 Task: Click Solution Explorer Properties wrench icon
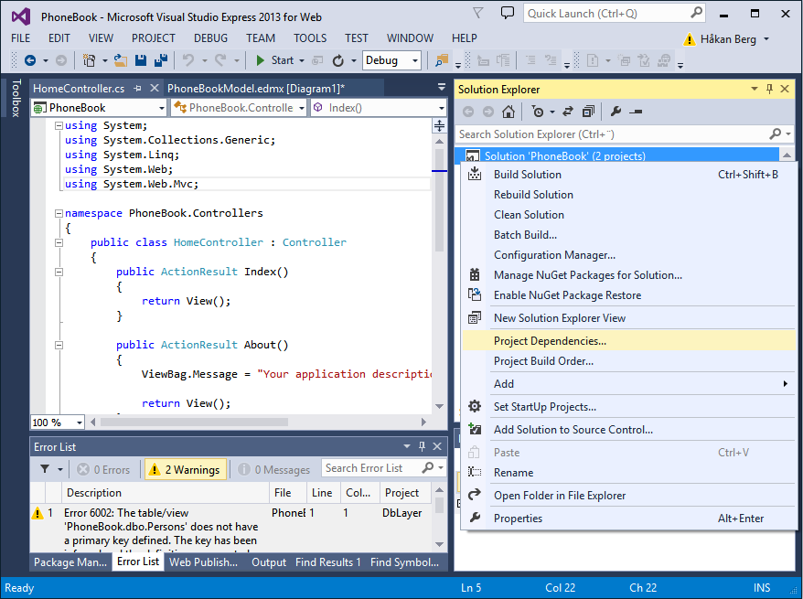click(x=616, y=111)
